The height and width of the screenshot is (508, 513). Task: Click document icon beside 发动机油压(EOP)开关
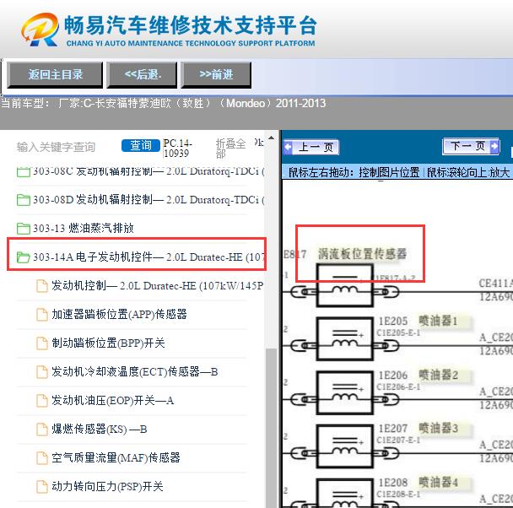[x=42, y=401]
